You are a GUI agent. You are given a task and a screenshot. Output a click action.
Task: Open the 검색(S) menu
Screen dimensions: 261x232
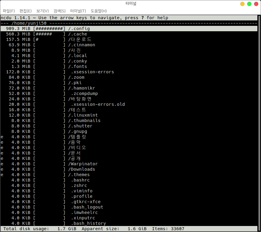point(59,11)
